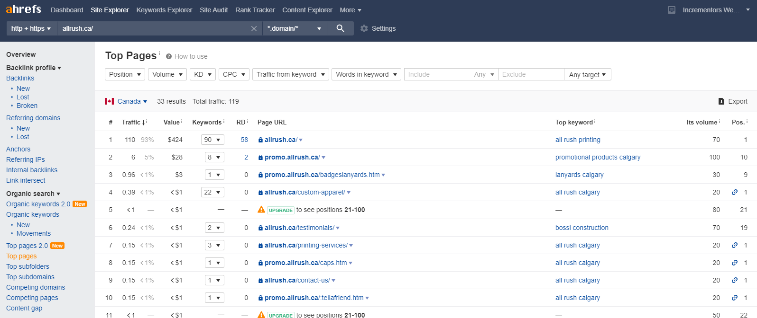Image resolution: width=757 pixels, height=318 pixels.
Task: Sort by the Traffic column header
Action: coord(131,122)
